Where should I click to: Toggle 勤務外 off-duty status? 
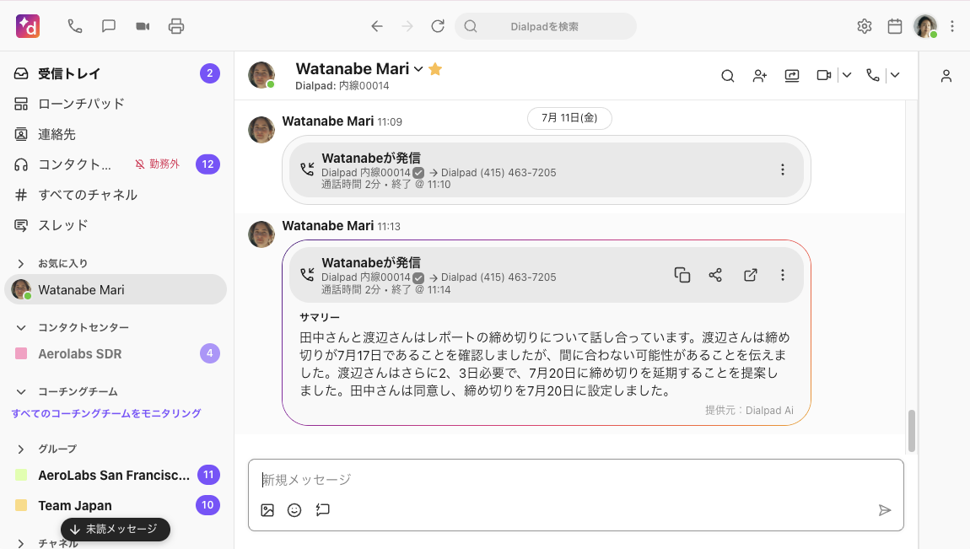click(x=157, y=164)
